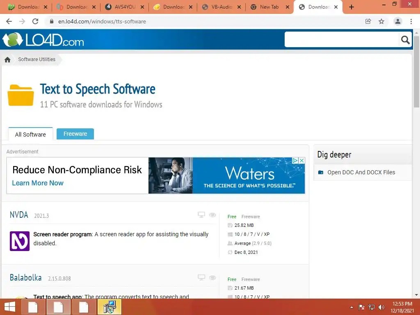The height and width of the screenshot is (315, 420).
Task: Click the folder icon beside Open DOC And DOCX Files
Action: [x=321, y=172]
